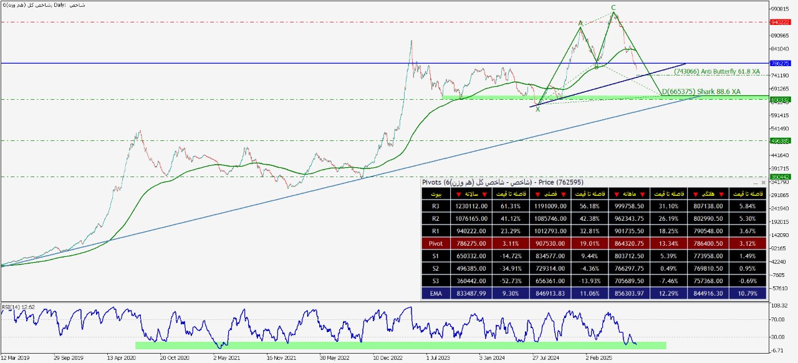Click blue 786275 price tag on axis
The image size is (798, 363).
point(781,63)
